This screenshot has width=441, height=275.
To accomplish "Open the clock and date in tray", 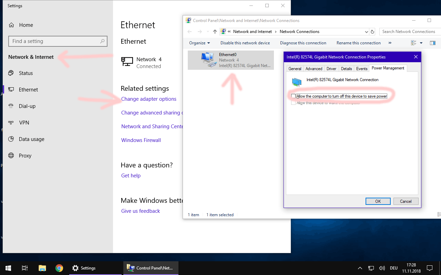I will click(411, 268).
